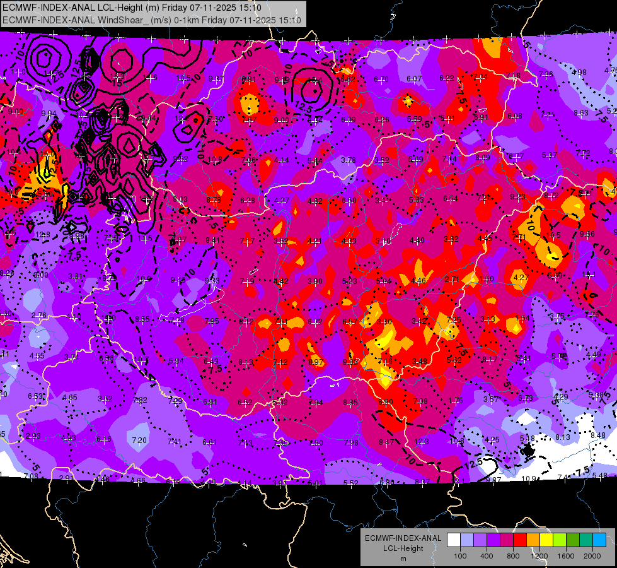Click the legend tick label 2000
The height and width of the screenshot is (568, 617).
[592, 556]
